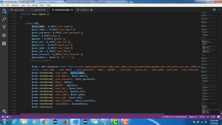Open the View menu
This screenshot has width=222, height=125.
[x=23, y=5]
